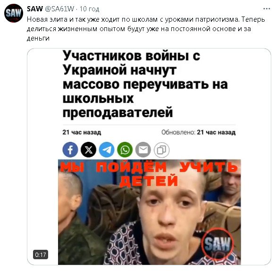Open the embedded media card thumbnail
The image size is (276, 271).
[149, 156]
